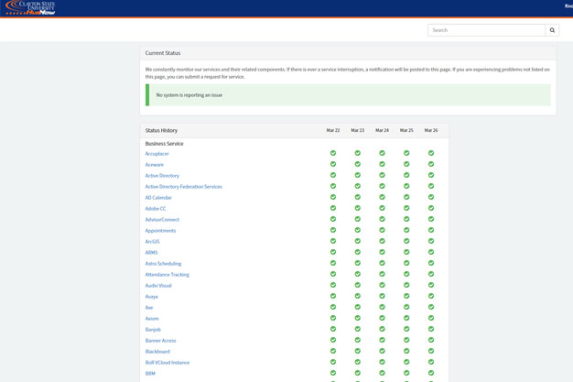Click Axiom's Mar 22 status icon
The height and width of the screenshot is (382, 573).
click(x=333, y=318)
